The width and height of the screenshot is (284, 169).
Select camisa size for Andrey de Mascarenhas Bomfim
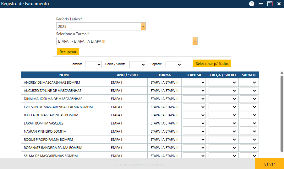click(194, 82)
